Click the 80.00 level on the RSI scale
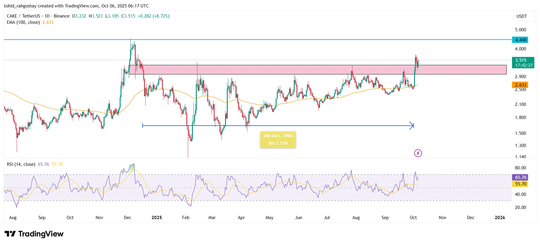Screen dimensions: 540x245 pos(520,168)
